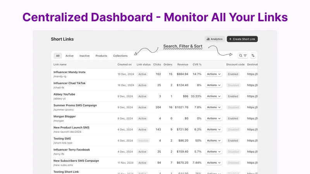This screenshot has width=310, height=174.
Task: Open Actions for New Subscribers SMS Campaign
Action: coord(214,162)
